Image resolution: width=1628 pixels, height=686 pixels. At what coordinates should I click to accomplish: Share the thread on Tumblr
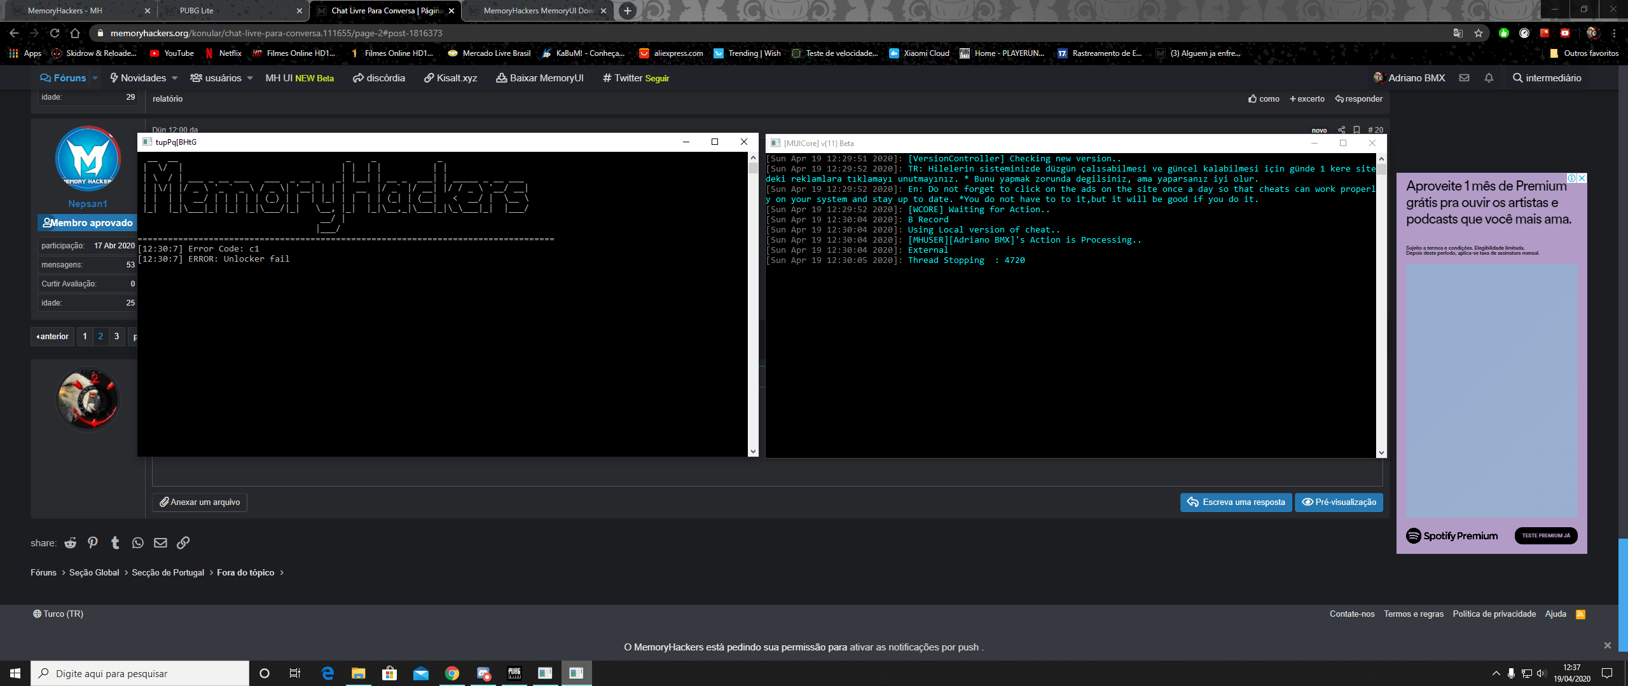tap(115, 543)
